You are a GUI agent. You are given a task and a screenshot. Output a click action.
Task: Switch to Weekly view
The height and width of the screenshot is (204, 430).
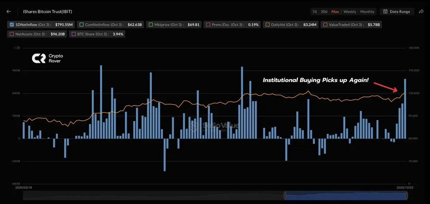point(350,11)
